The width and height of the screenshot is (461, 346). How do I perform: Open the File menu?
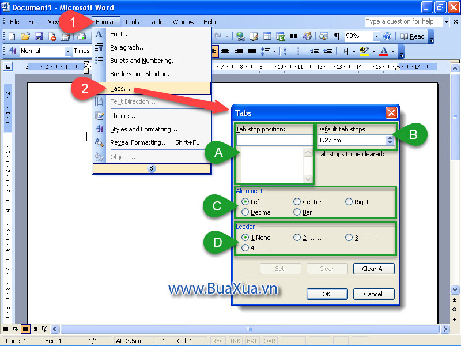pyautogui.click(x=14, y=22)
